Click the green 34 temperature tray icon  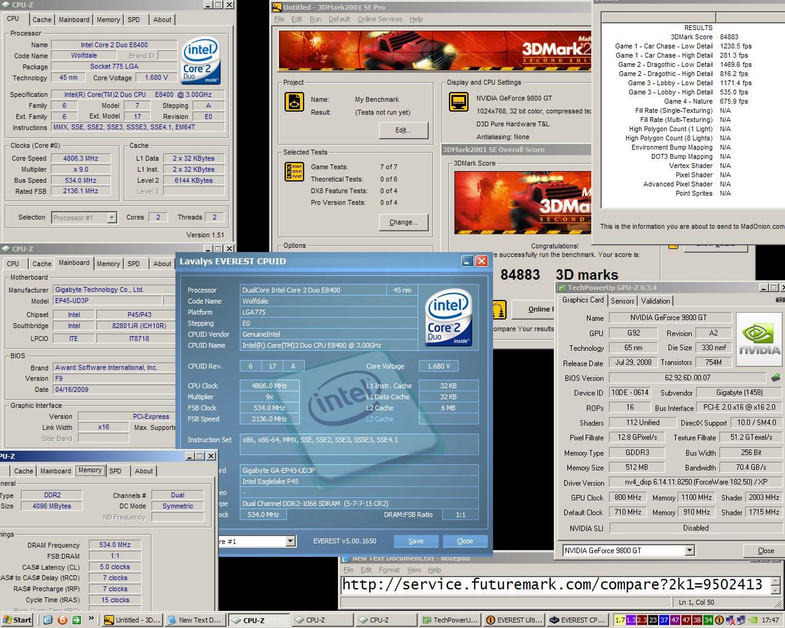709,621
